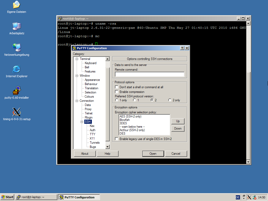Collapse the SSH tree node
The width and height of the screenshot is (268, 201).
tap(82, 122)
